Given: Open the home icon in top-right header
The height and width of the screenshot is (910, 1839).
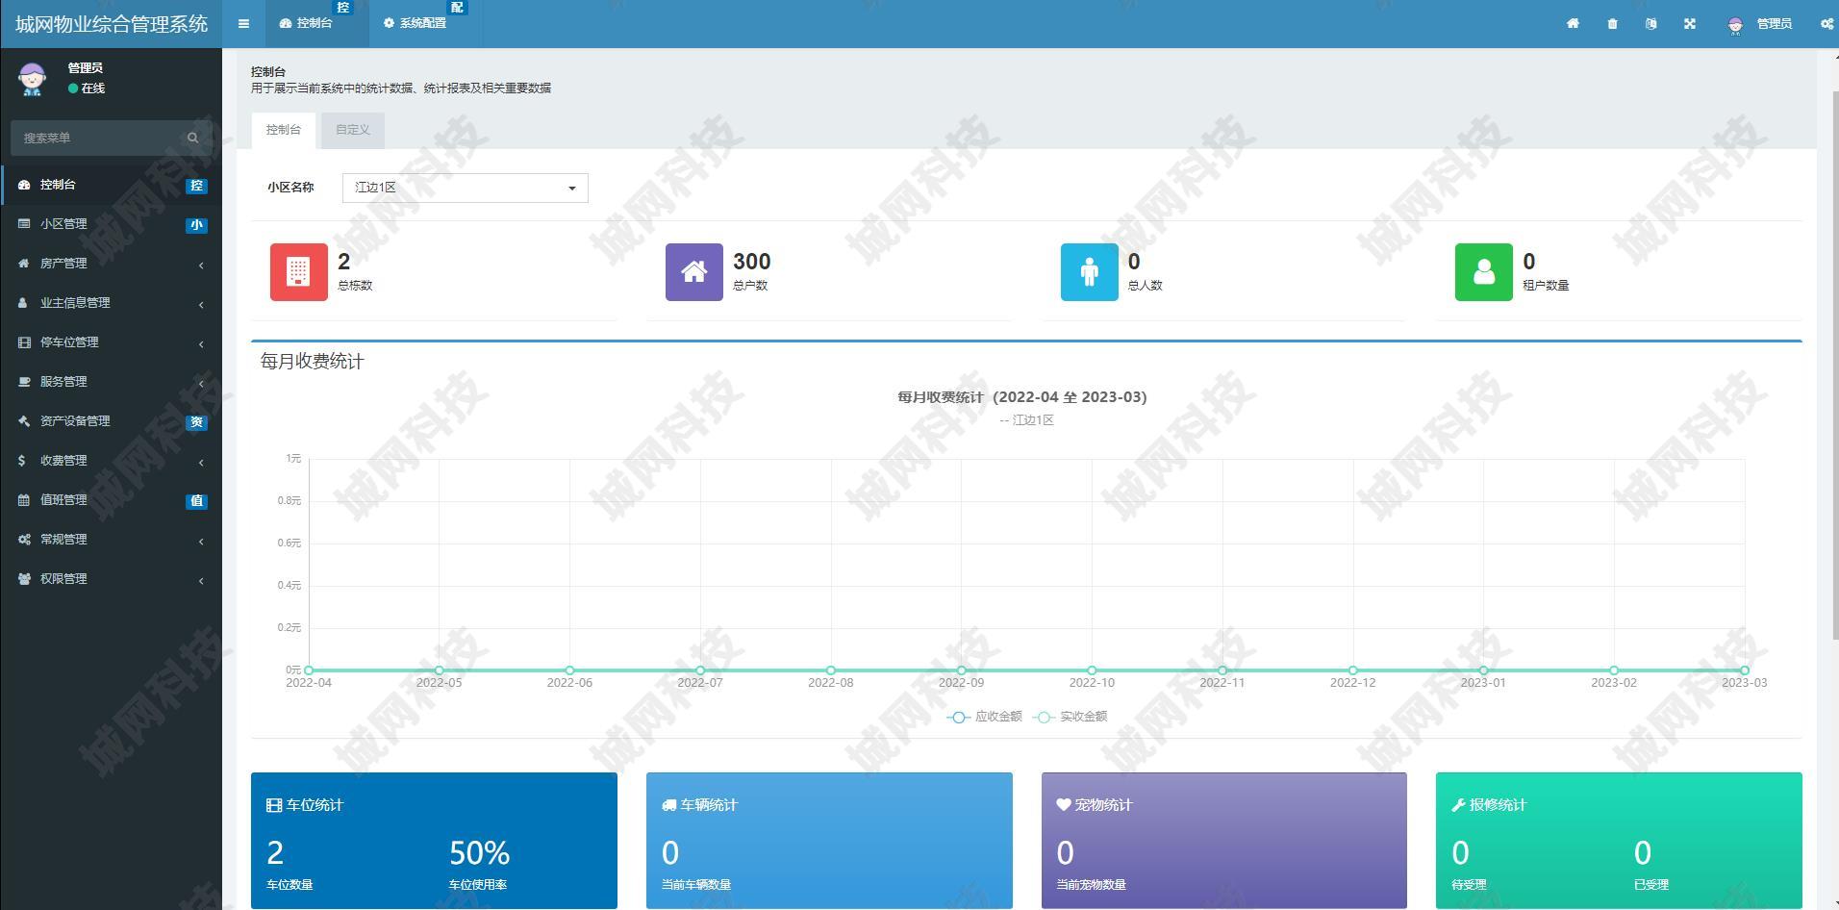Looking at the screenshot, I should click(1573, 24).
